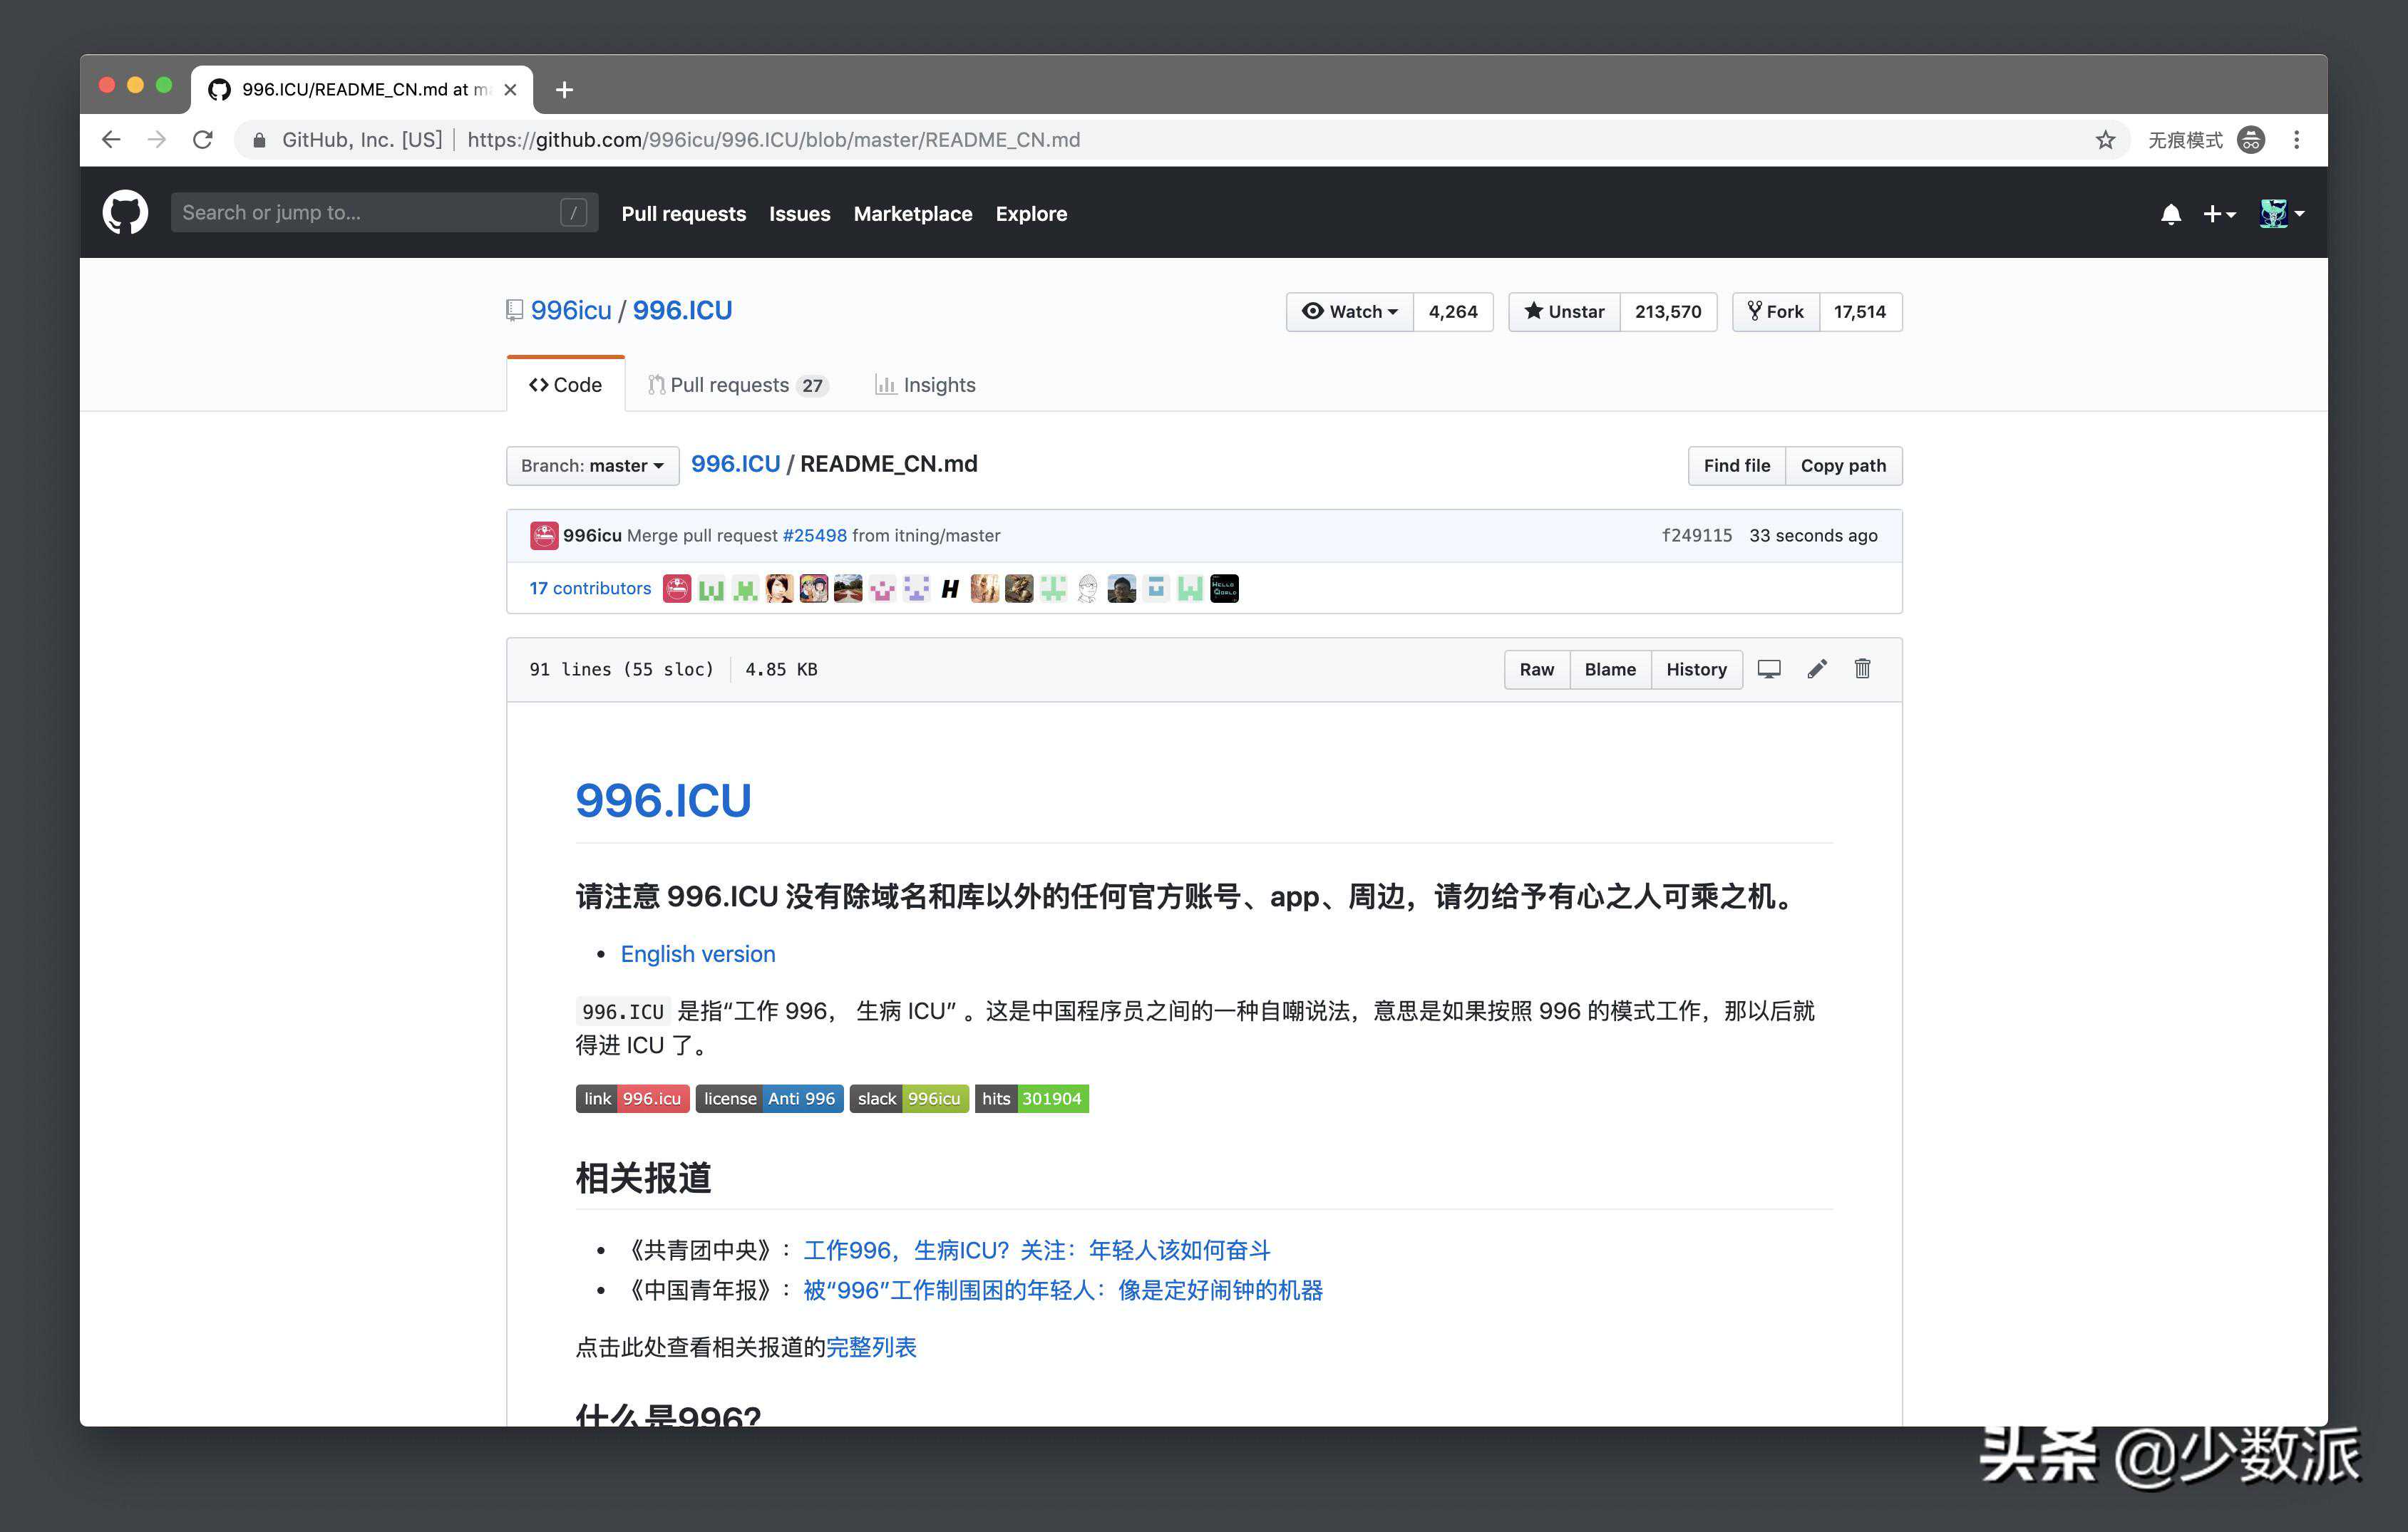The image size is (2408, 1532).
Task: Click the browser back arrow
Action: [111, 140]
